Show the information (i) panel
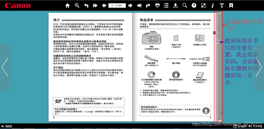This screenshot has height=129, width=264. point(213,6)
